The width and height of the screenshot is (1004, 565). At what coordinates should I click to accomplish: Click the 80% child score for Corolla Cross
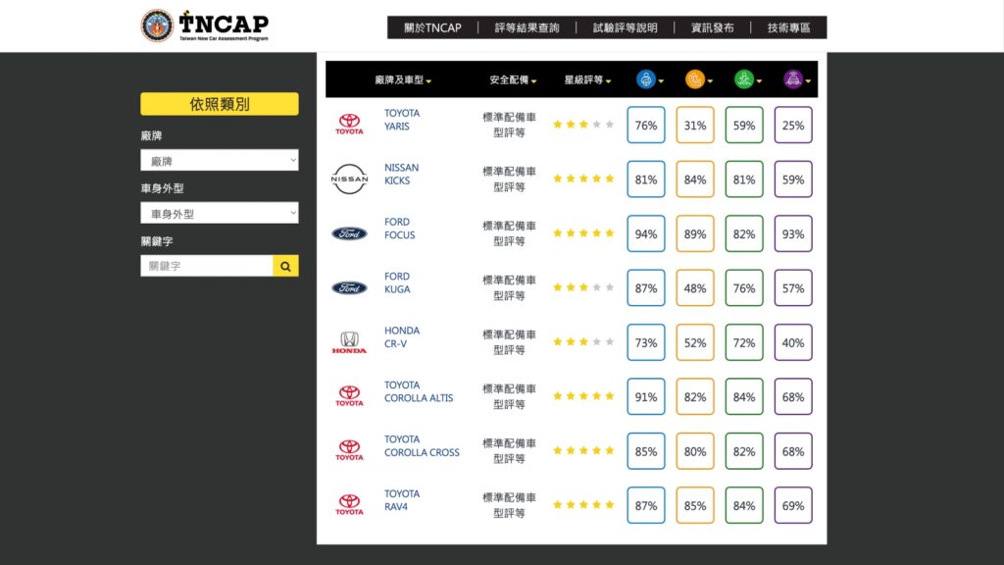pyautogui.click(x=695, y=451)
